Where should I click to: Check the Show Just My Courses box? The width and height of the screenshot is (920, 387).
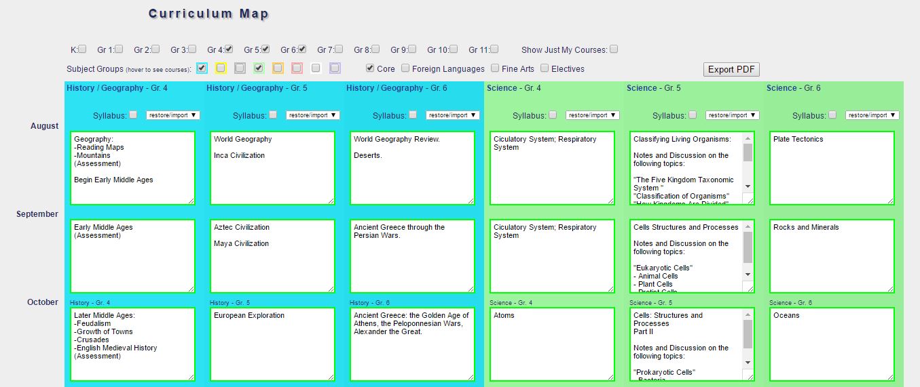[614, 49]
